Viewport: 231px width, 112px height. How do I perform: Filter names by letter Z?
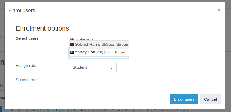tap(184, 110)
